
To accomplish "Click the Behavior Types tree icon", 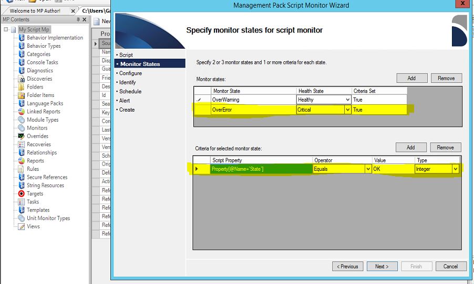I will pos(22,46).
